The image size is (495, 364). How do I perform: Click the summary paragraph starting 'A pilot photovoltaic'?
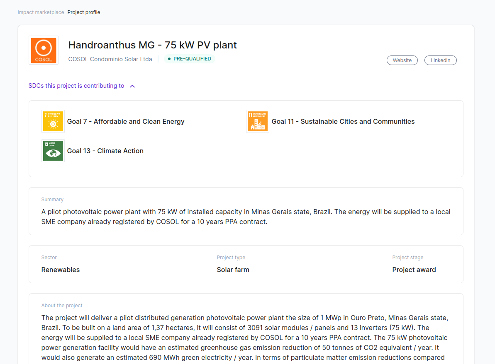coord(246,217)
